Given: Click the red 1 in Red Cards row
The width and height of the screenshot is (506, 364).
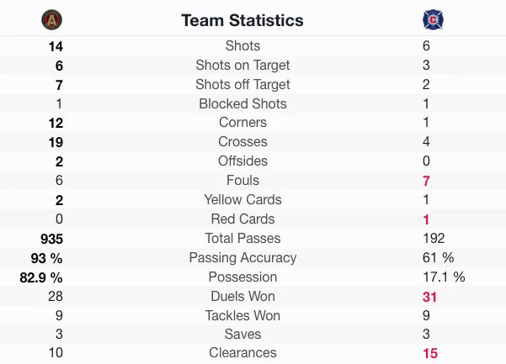Looking at the screenshot, I should point(426,219).
